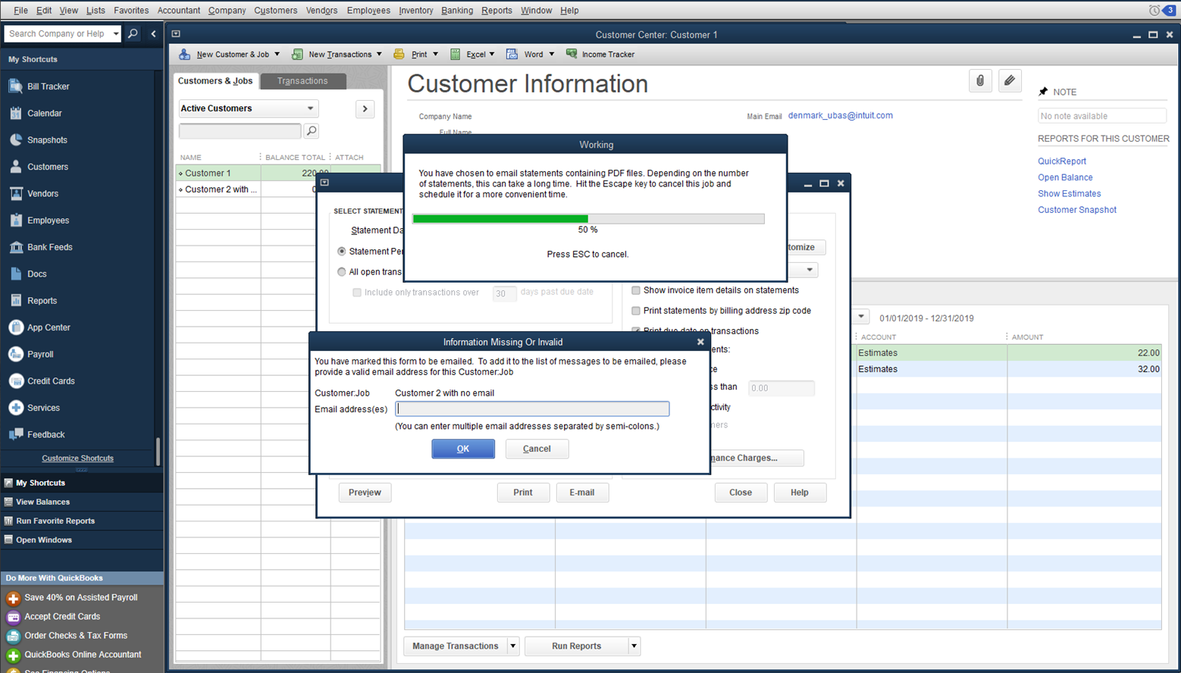The width and height of the screenshot is (1181, 673).
Task: Open the Calendar shortcut icon
Action: pos(16,113)
